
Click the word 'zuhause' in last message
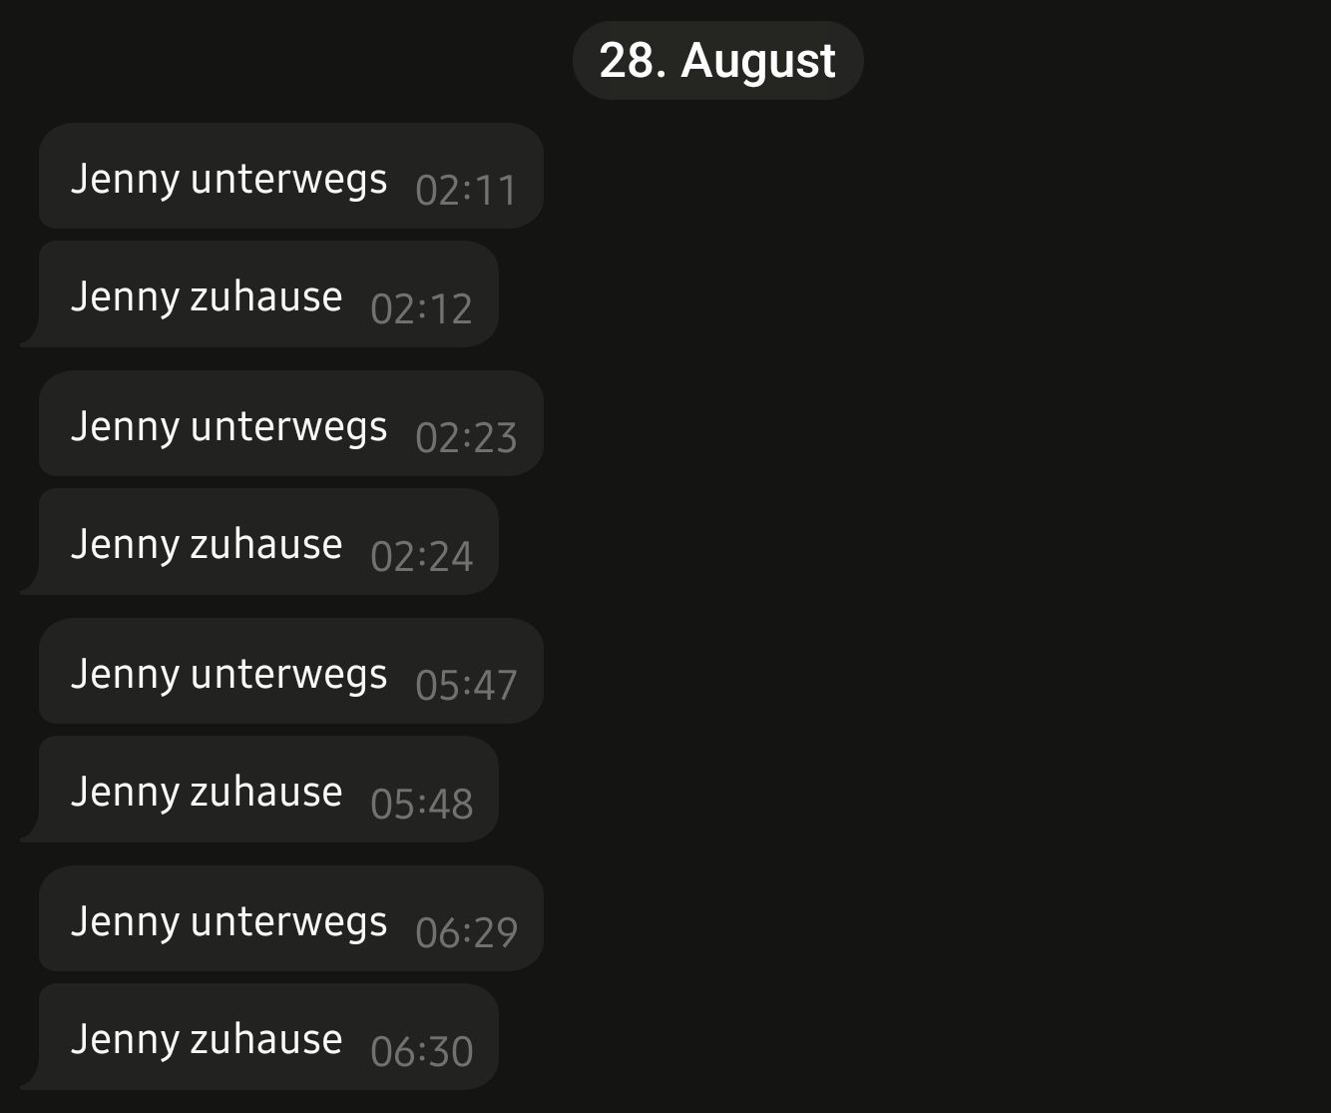[265, 1039]
